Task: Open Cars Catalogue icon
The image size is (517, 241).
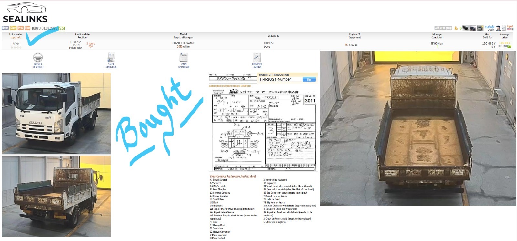Action: tap(184, 57)
